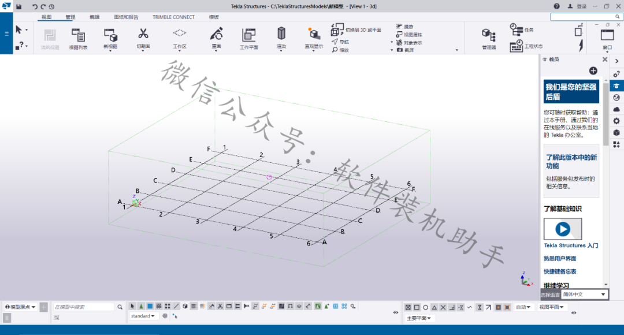Open the cube component catalog side icon
The width and height of the screenshot is (624, 335).
click(x=616, y=132)
